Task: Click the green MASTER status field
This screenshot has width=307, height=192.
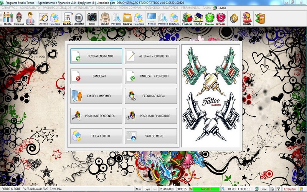Action: [x=206, y=189]
